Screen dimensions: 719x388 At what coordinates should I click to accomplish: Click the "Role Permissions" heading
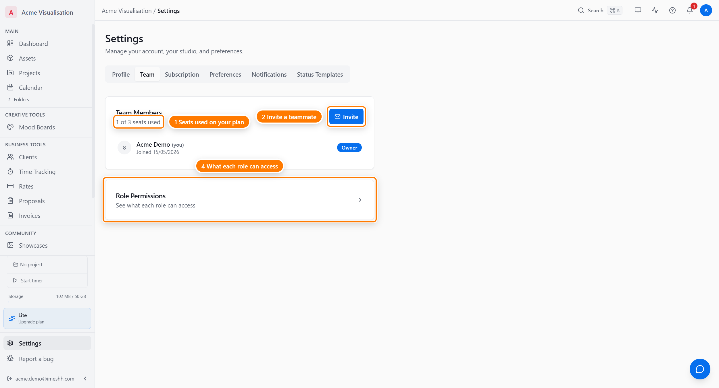click(141, 196)
